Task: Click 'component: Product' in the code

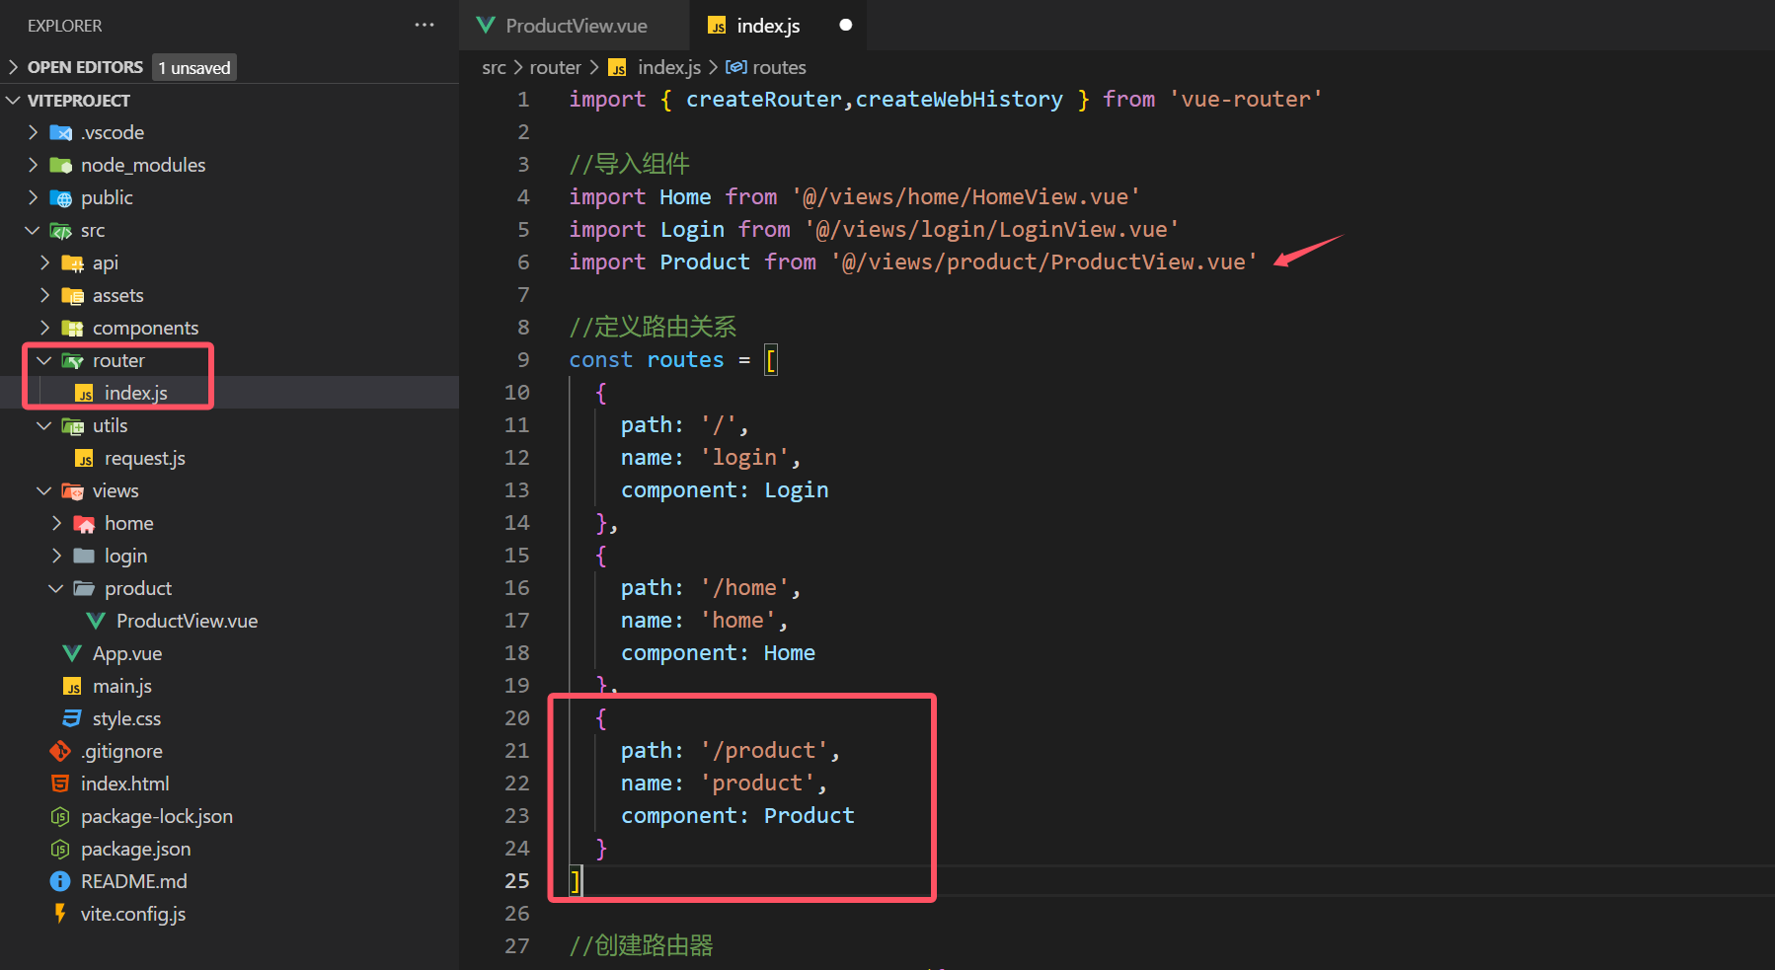Action: point(737,815)
